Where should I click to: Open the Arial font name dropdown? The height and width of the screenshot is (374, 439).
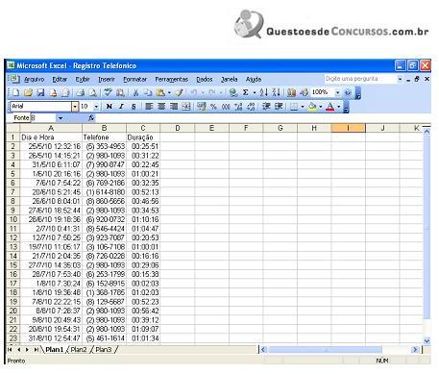(75, 107)
